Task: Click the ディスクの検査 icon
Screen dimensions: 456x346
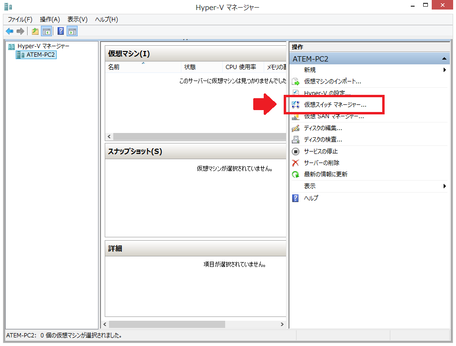Action: tap(296, 140)
